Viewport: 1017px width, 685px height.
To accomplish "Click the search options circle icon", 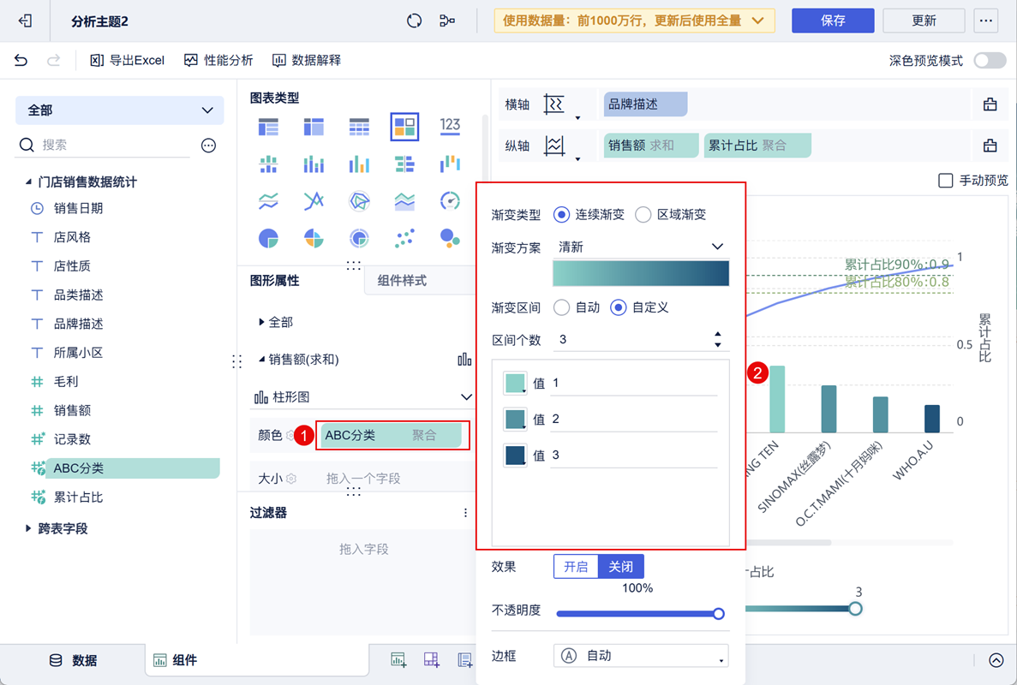I will pyautogui.click(x=208, y=146).
